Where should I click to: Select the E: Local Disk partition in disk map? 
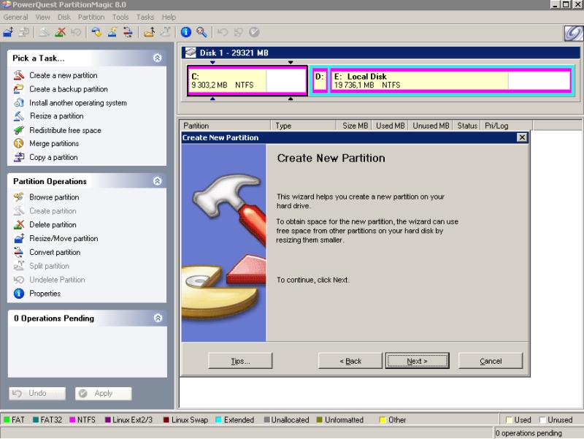(x=450, y=80)
